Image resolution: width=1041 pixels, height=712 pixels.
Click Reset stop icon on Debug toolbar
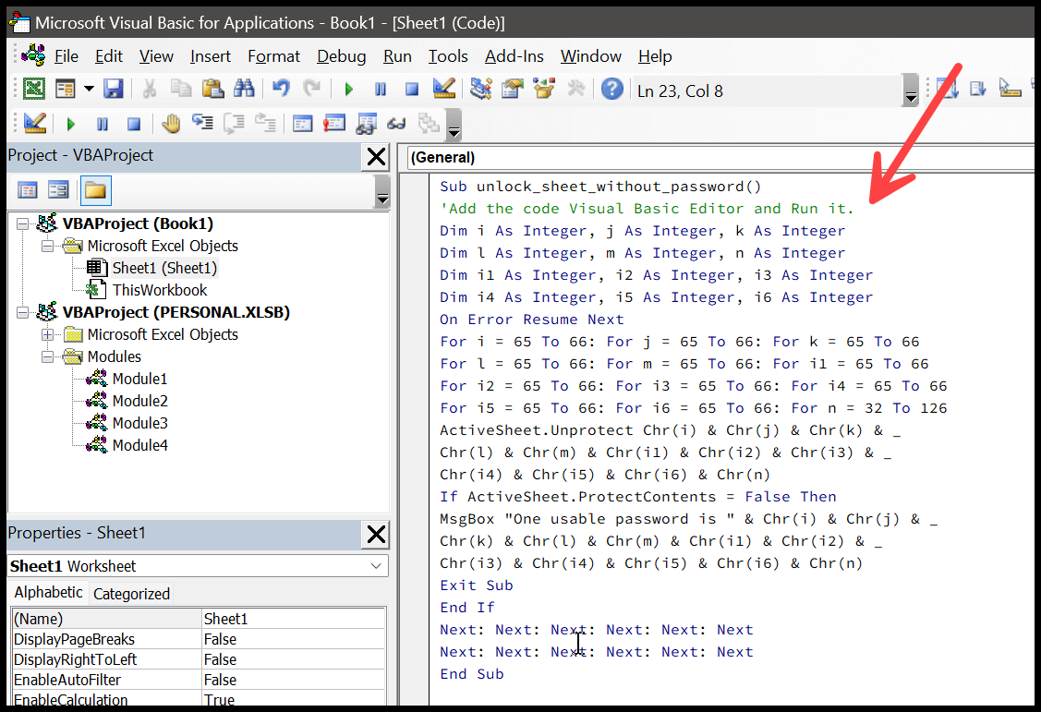[x=133, y=124]
